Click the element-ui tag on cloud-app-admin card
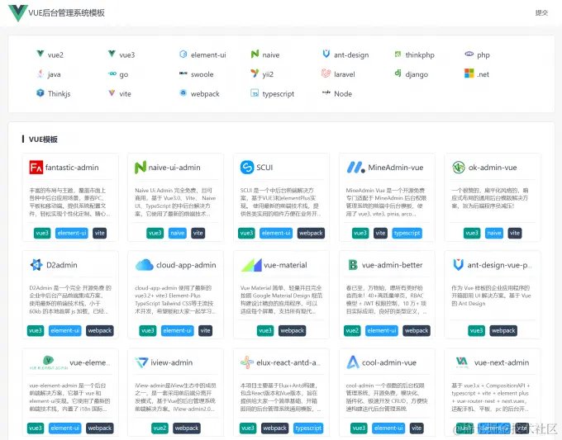This screenshot has height=440, width=562. tap(178, 330)
